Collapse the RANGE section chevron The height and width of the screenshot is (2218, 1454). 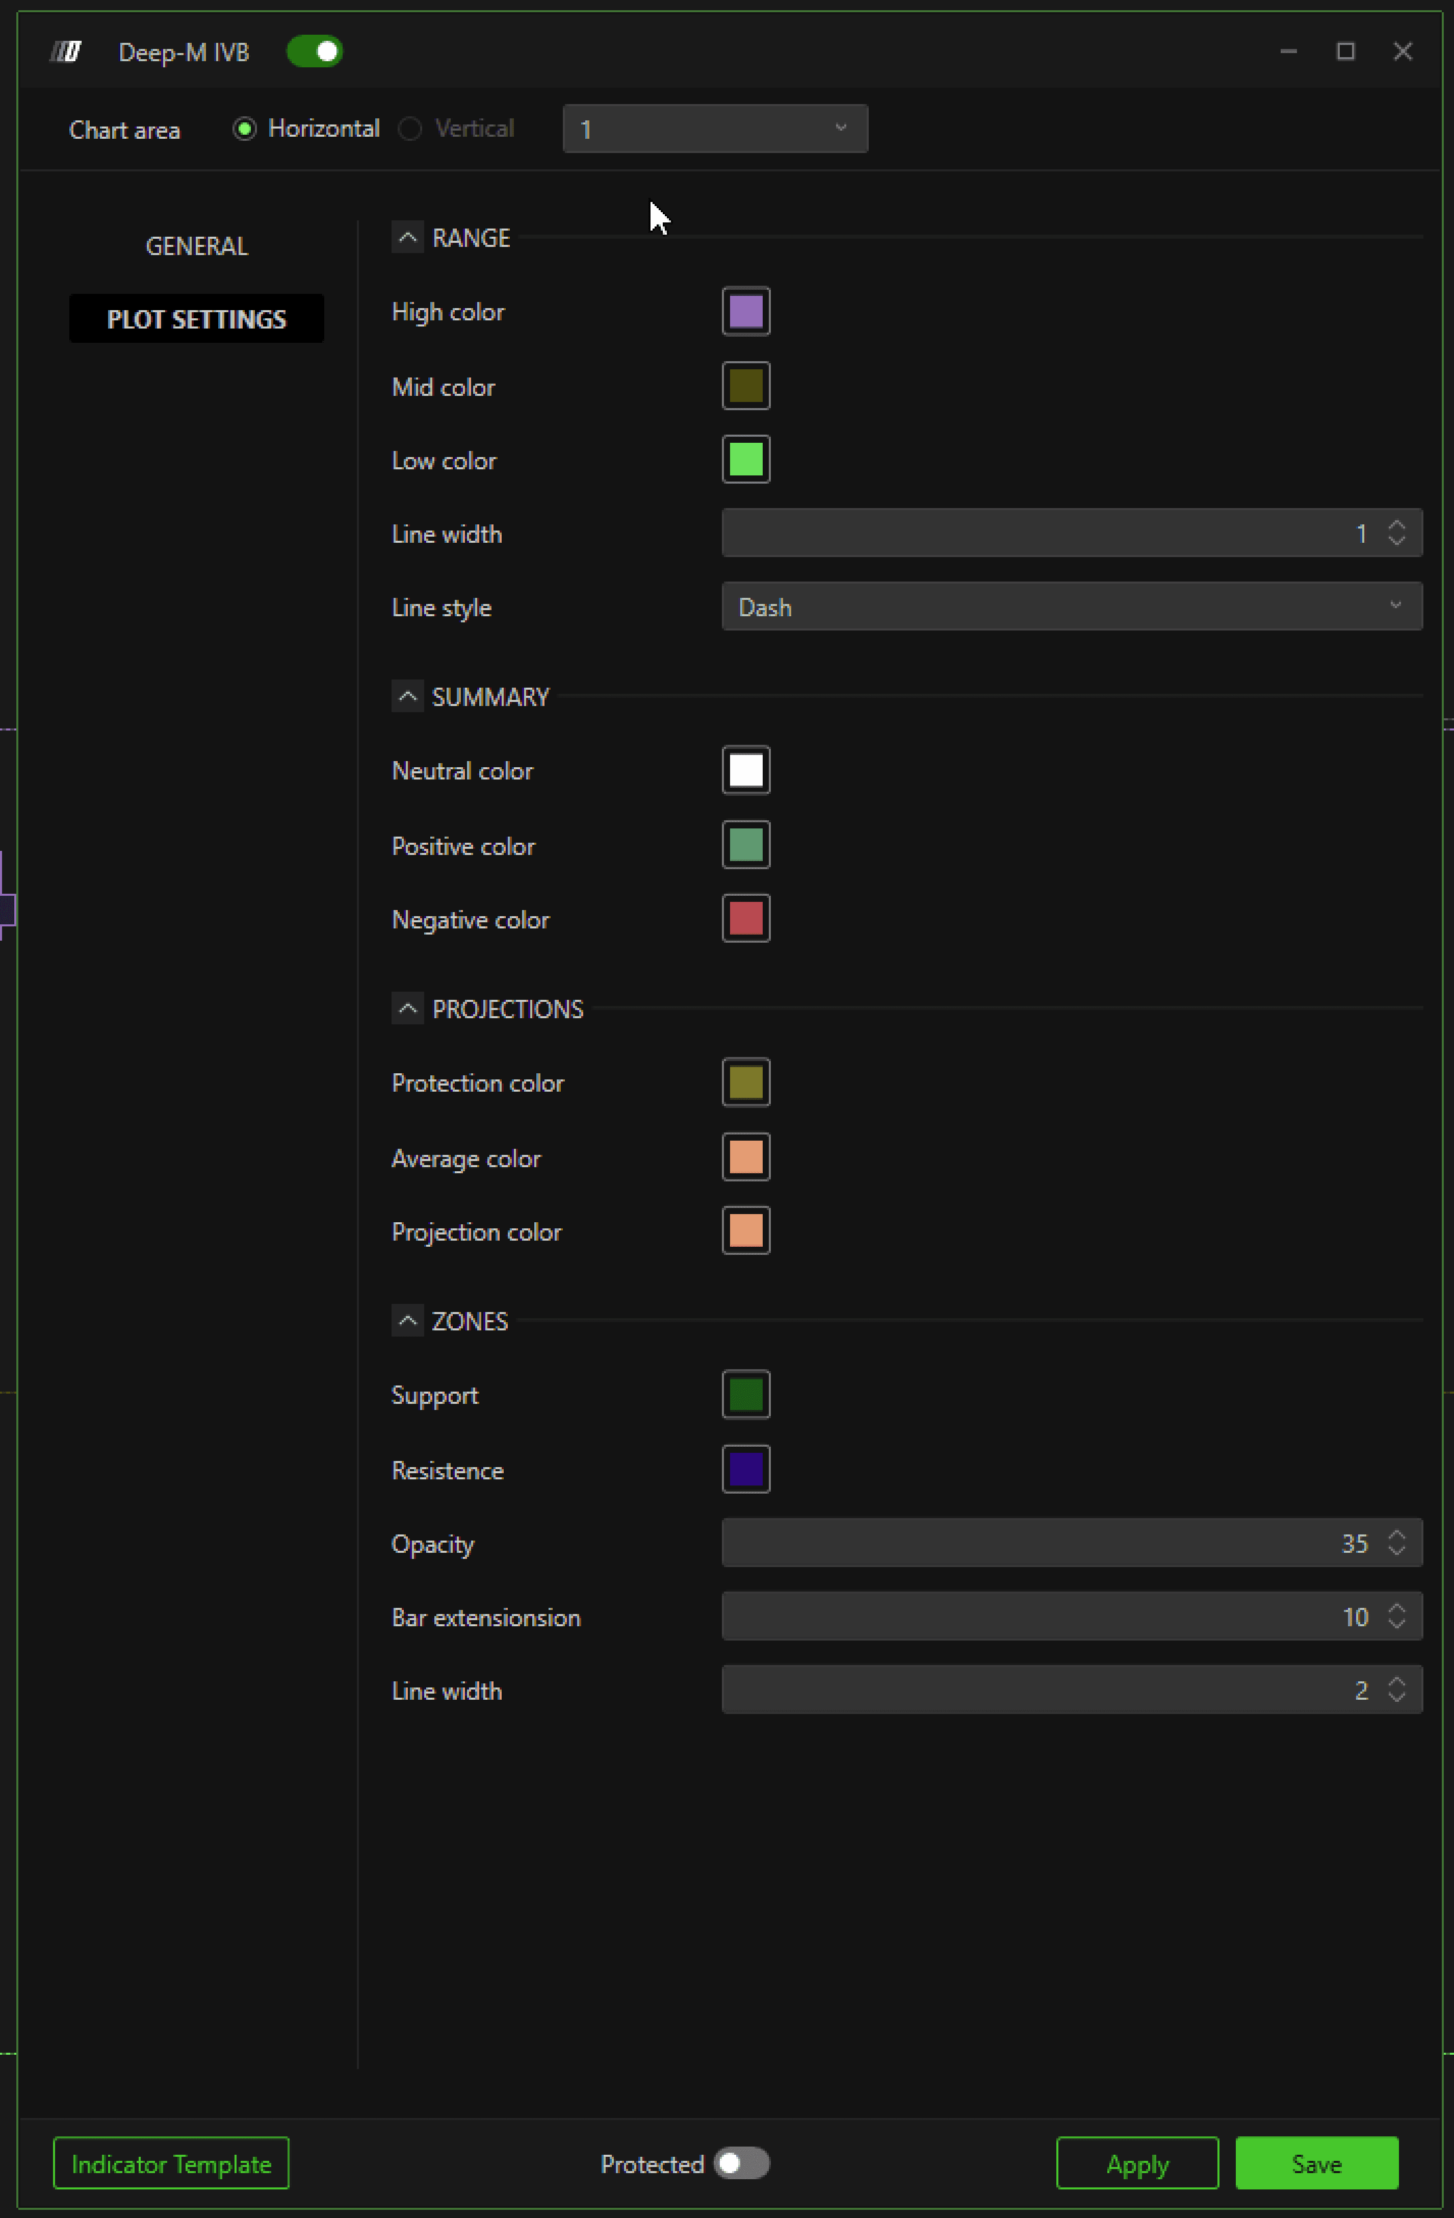[407, 238]
